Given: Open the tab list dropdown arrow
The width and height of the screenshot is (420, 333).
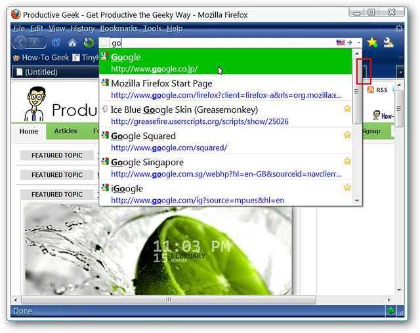Looking at the screenshot, I should pyautogui.click(x=400, y=72).
